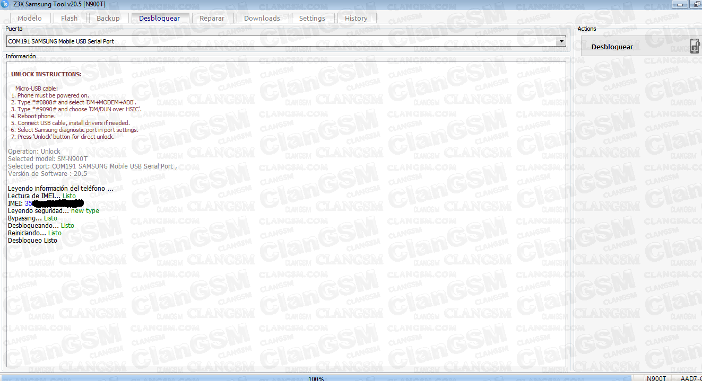Click the 'Leyendo seguridad... new type' line
The height and width of the screenshot is (381, 702).
coord(53,211)
